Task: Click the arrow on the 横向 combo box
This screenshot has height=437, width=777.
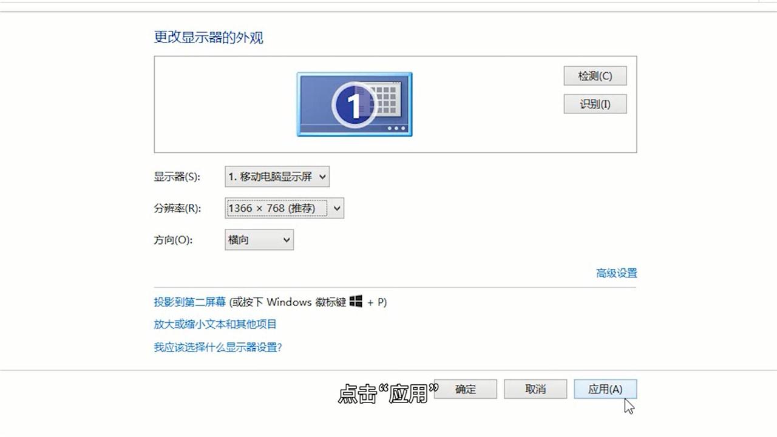Action: 285,240
